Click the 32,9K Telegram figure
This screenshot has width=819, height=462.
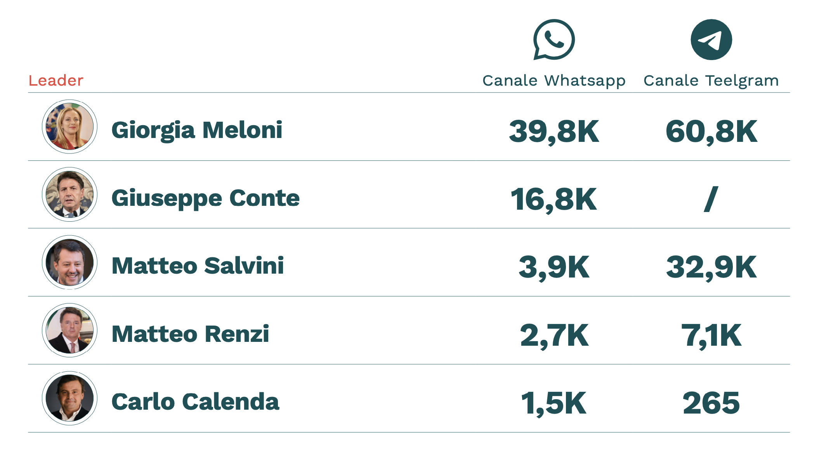(x=711, y=267)
